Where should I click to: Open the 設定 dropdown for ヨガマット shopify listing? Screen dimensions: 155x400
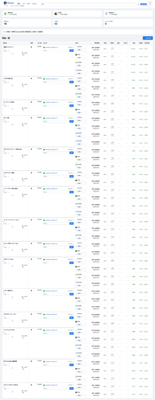(81, 277)
